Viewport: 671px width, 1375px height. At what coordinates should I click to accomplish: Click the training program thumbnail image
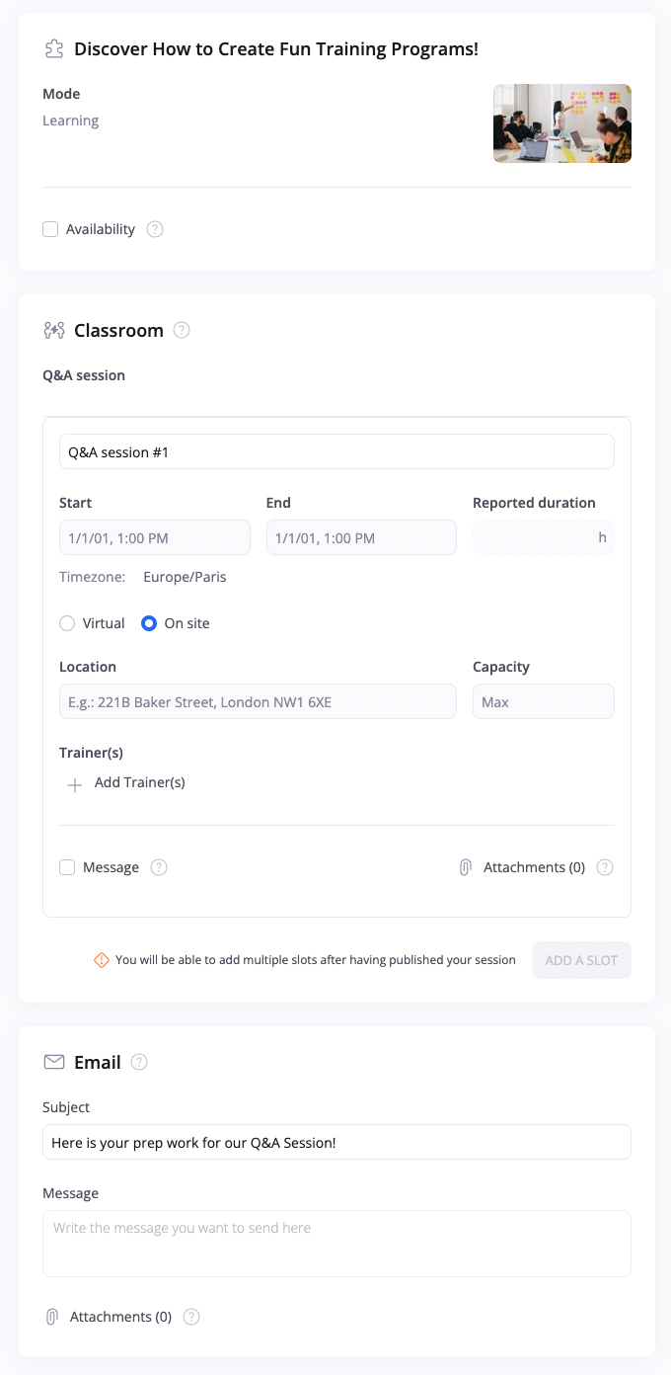[x=562, y=123]
